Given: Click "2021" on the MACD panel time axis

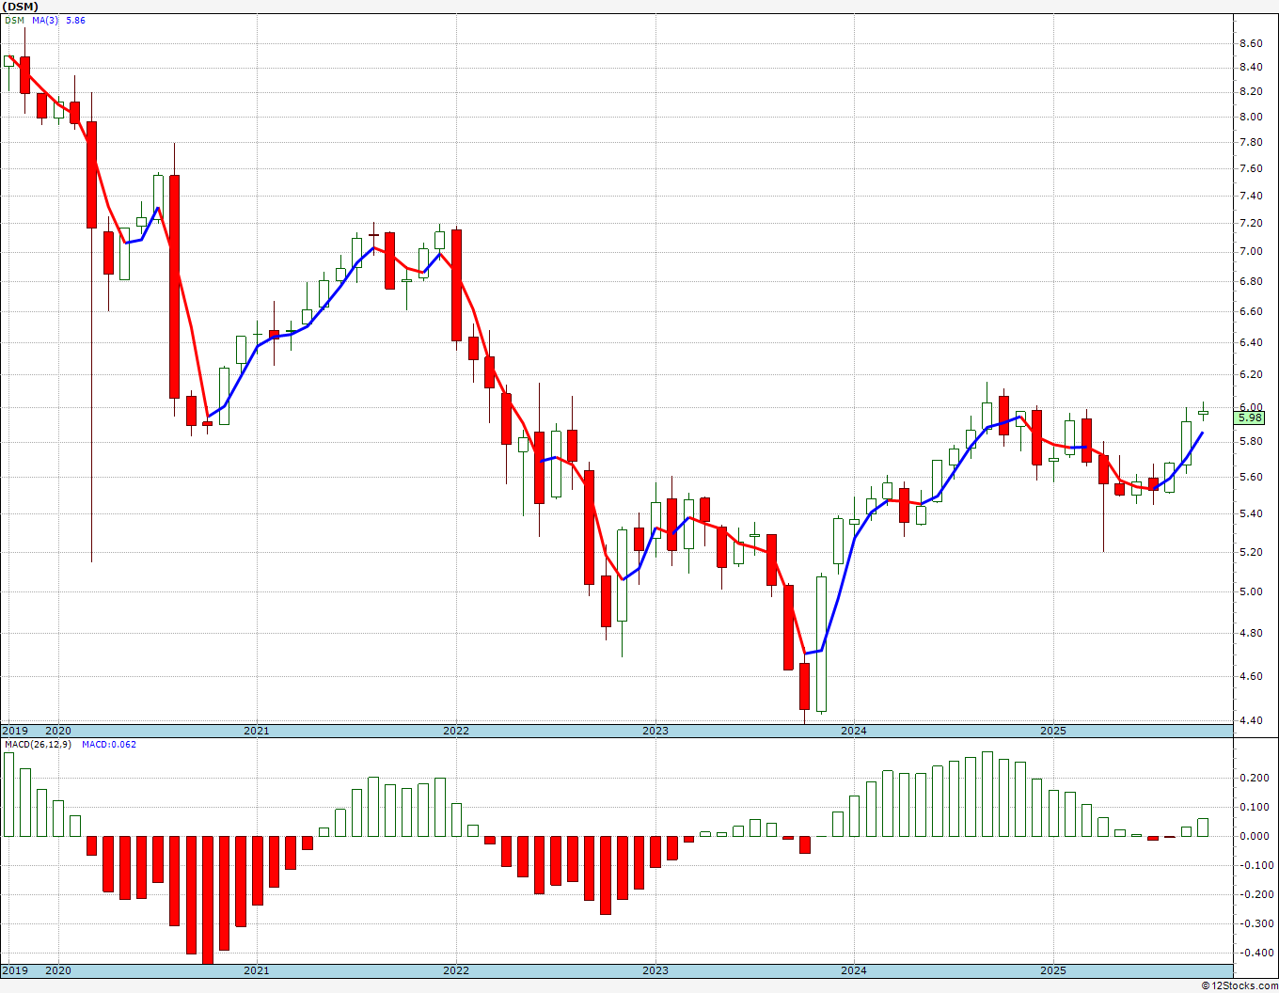Looking at the screenshot, I should [257, 970].
